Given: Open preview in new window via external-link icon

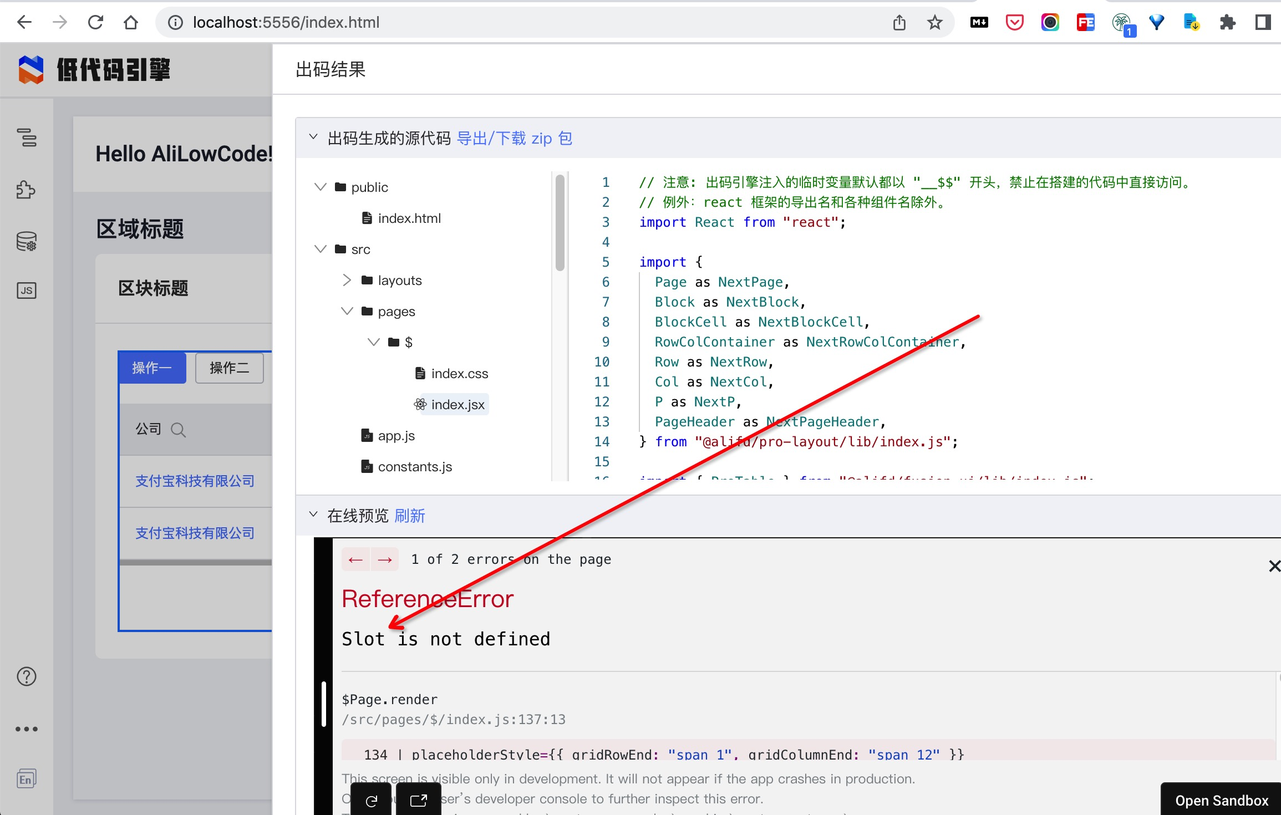Looking at the screenshot, I should [x=419, y=799].
